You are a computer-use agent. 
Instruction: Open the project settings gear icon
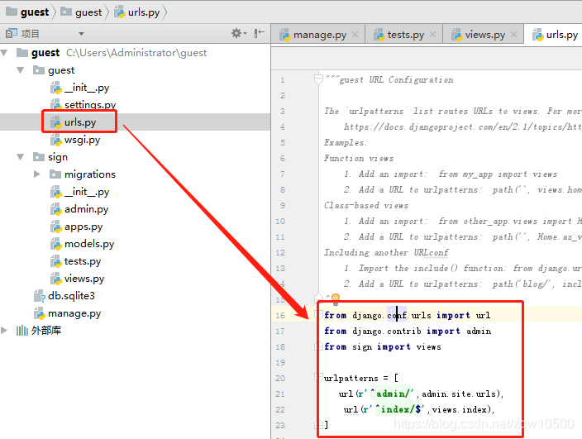point(236,33)
